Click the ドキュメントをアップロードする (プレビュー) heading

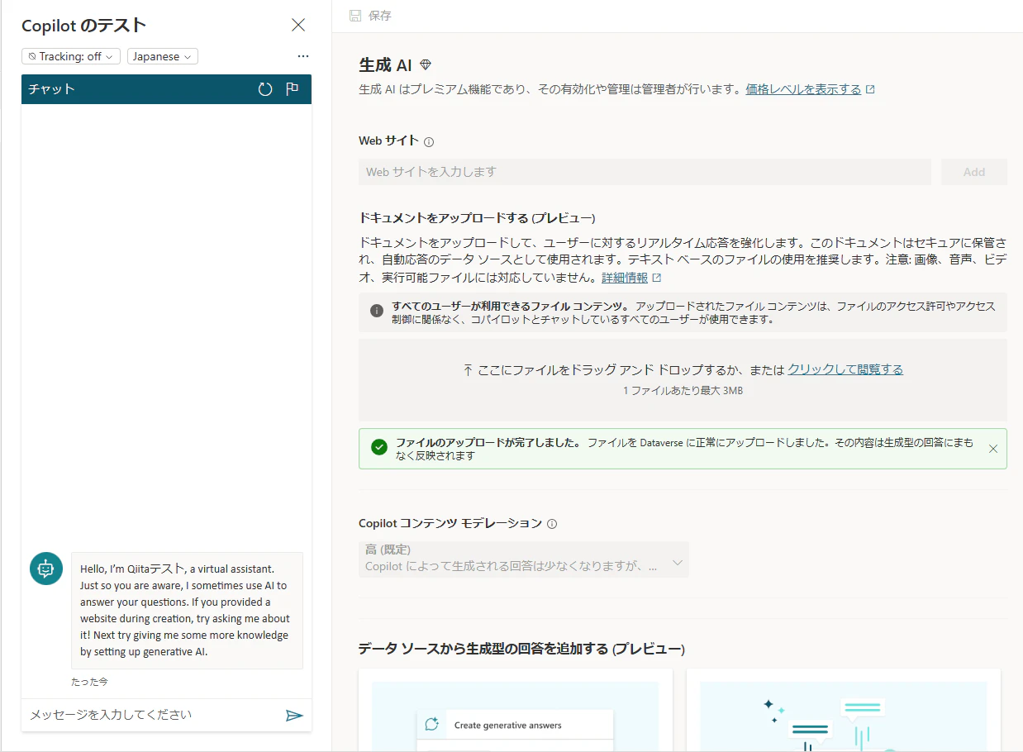coord(477,218)
